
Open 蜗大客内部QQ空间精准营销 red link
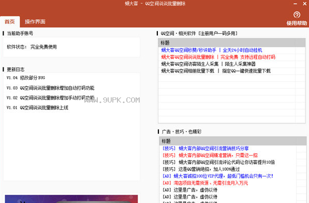coord(210,155)
